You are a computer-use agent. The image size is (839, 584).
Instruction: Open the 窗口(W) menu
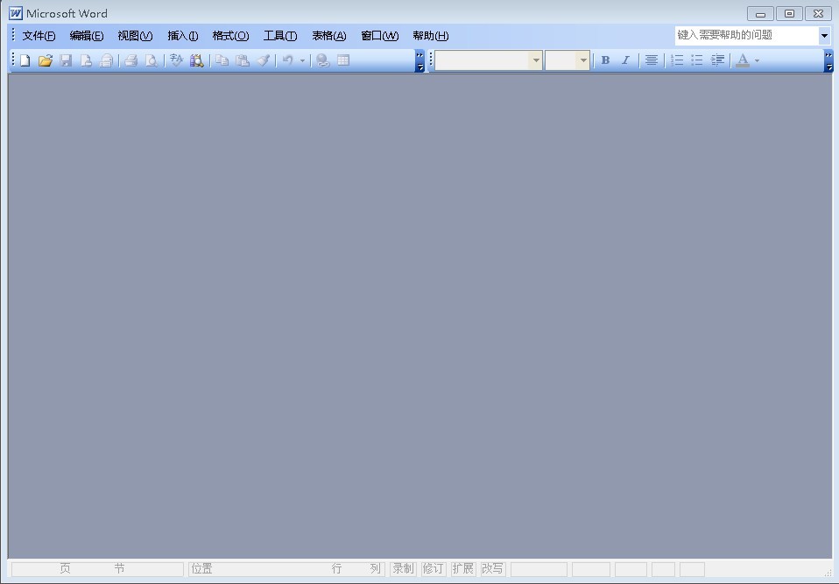[x=379, y=36]
